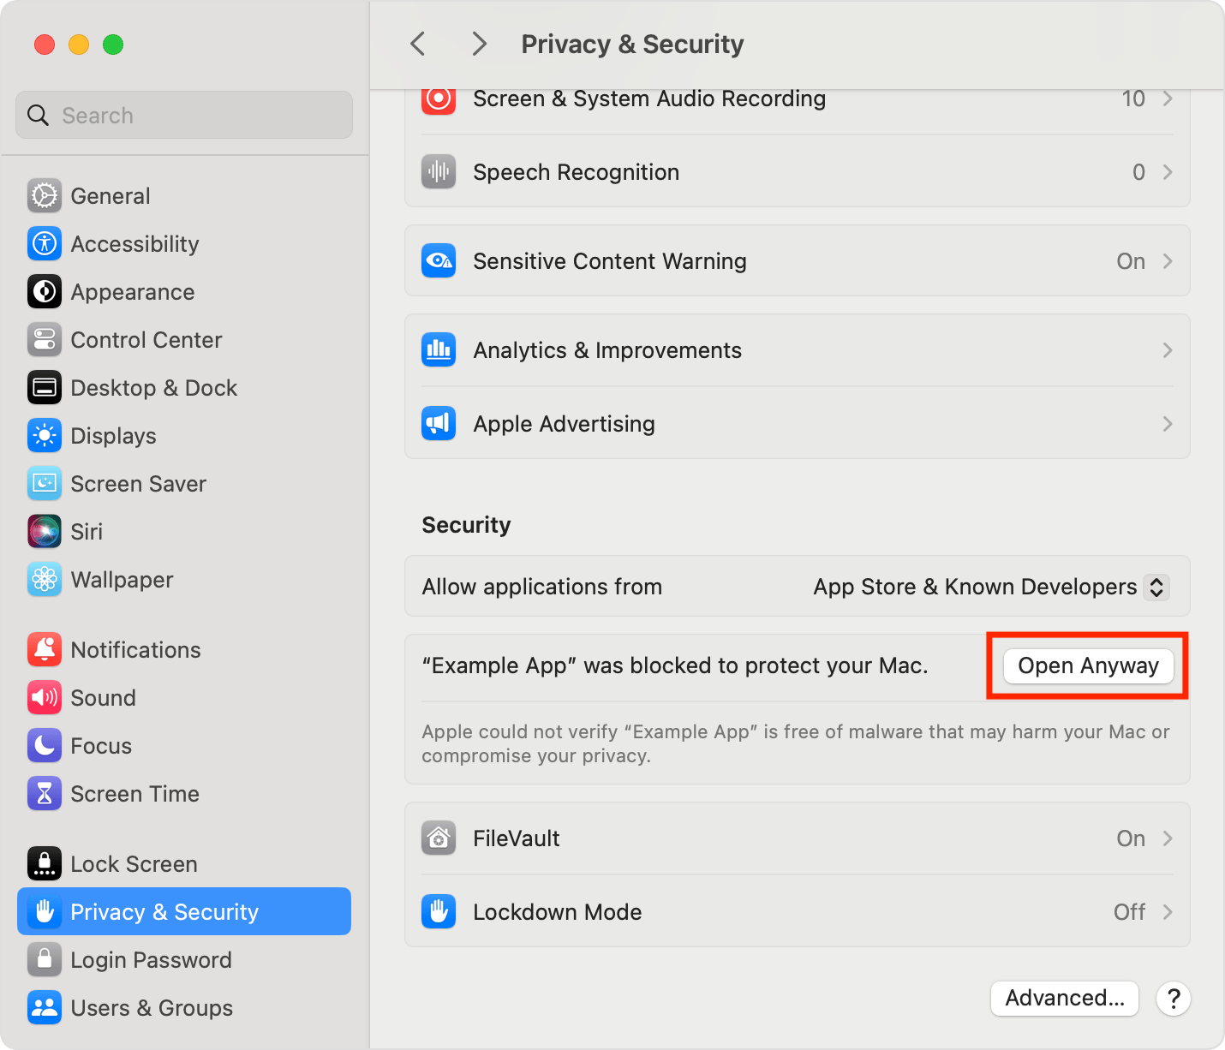Click the Apple Advertising megaphone icon
Screen dimensions: 1225x1050
tap(439, 423)
